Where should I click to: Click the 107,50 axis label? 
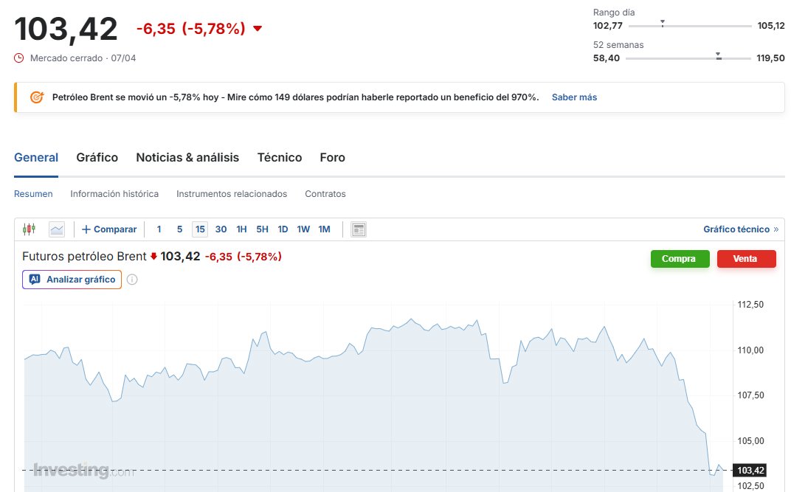pyautogui.click(x=750, y=395)
